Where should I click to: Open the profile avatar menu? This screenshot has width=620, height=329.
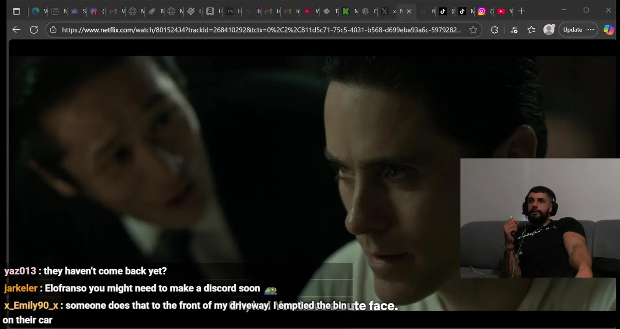(x=549, y=30)
